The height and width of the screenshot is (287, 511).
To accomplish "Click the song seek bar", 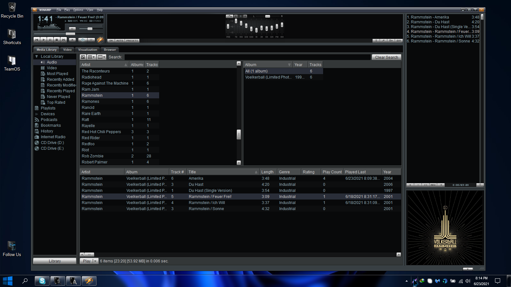I will point(68,34).
